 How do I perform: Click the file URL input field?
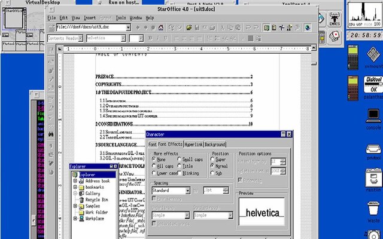pos(91,27)
